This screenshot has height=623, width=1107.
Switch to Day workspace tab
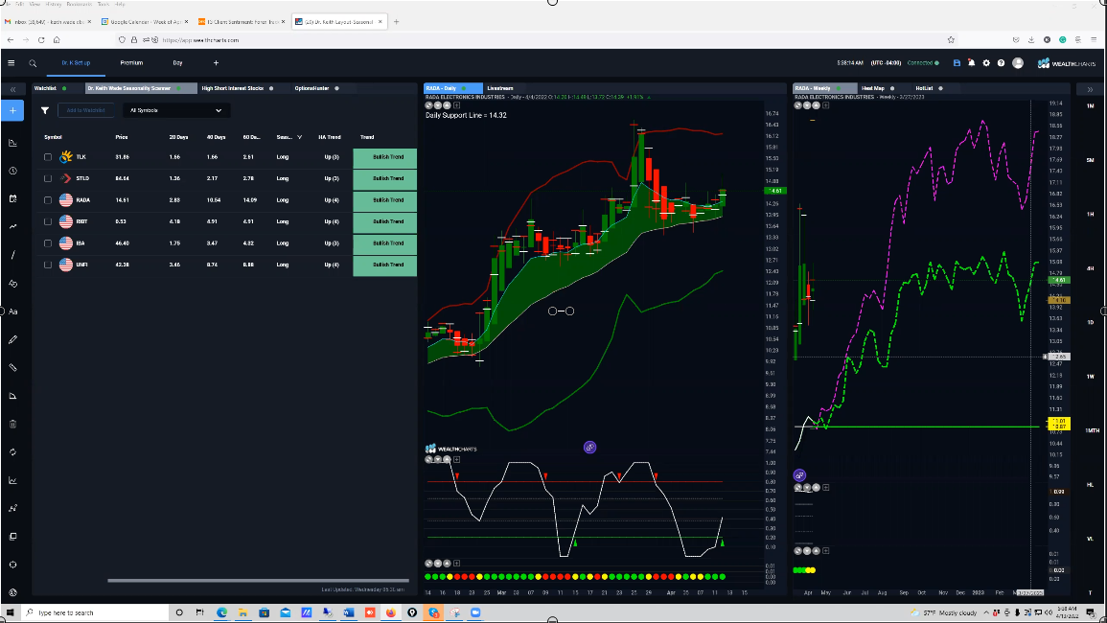pos(178,63)
